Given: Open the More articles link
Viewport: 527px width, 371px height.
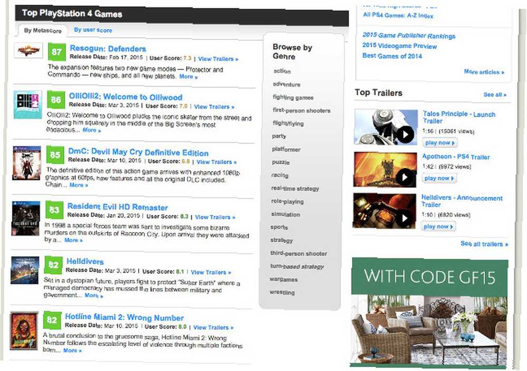Looking at the screenshot, I should tap(484, 72).
